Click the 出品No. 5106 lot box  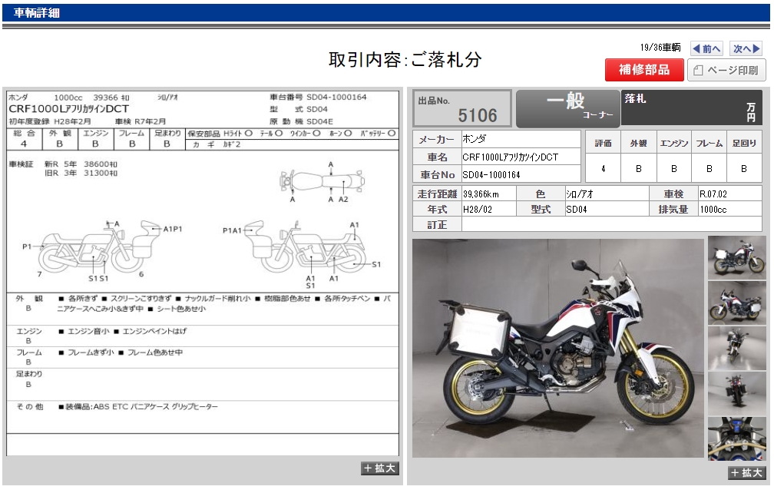coord(462,108)
